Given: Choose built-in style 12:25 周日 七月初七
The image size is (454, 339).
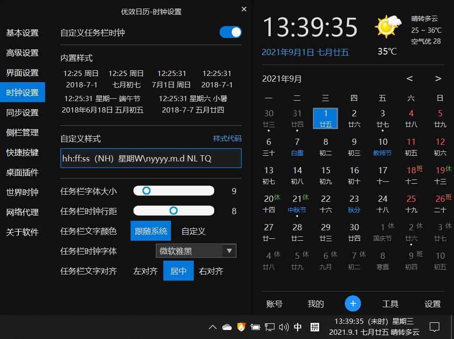Looking at the screenshot, I should 126,79.
